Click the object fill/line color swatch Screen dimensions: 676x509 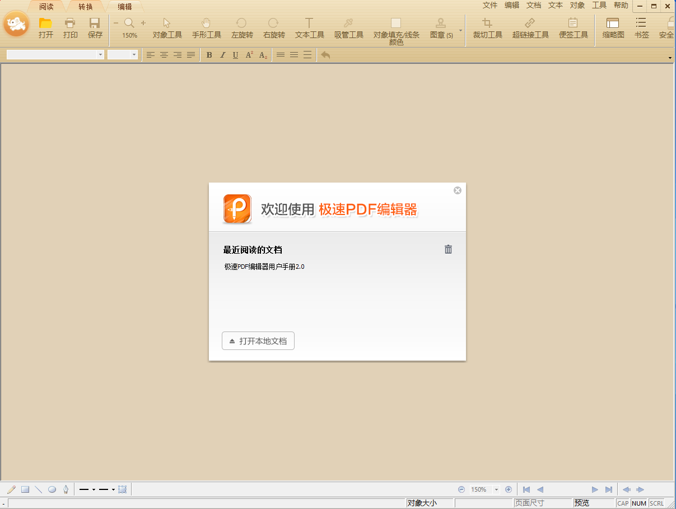pos(396,23)
